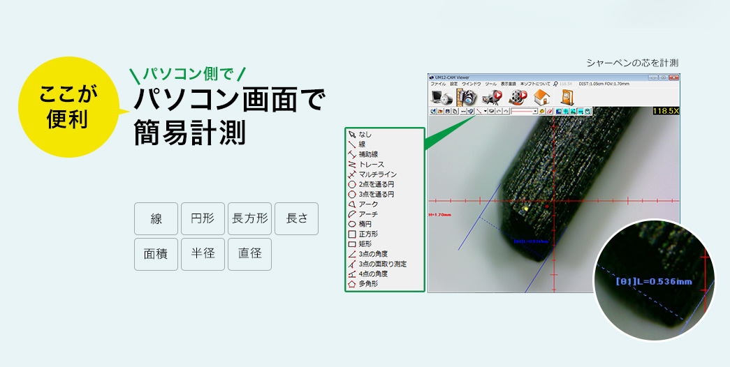Click the 直径 tile button
The height and width of the screenshot is (367, 730).
coord(249,254)
